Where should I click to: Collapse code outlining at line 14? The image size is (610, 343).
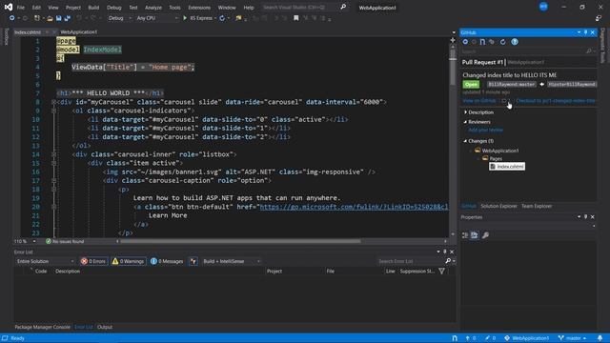[53, 154]
